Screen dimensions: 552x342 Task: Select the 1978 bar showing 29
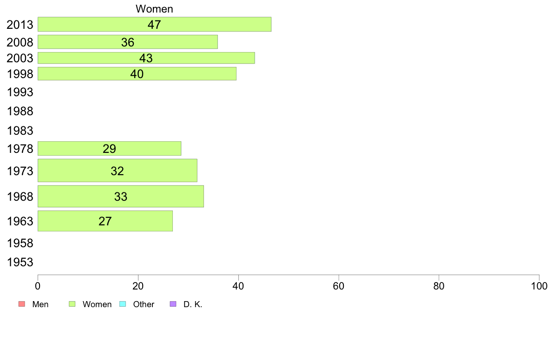[x=110, y=149]
